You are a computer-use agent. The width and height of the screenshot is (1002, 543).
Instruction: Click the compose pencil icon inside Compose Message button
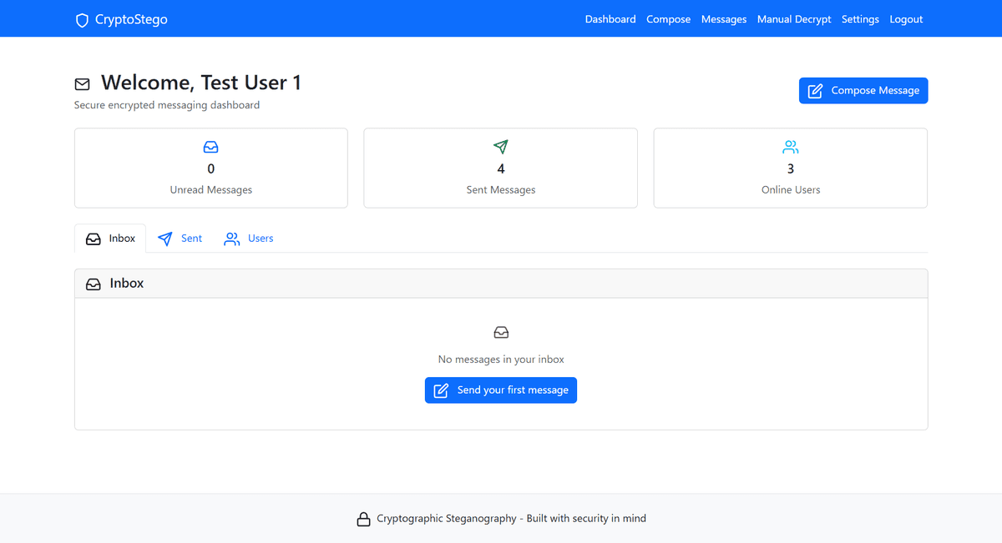[813, 90]
